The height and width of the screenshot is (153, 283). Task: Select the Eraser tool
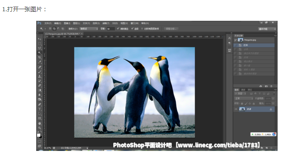click(x=40, y=86)
